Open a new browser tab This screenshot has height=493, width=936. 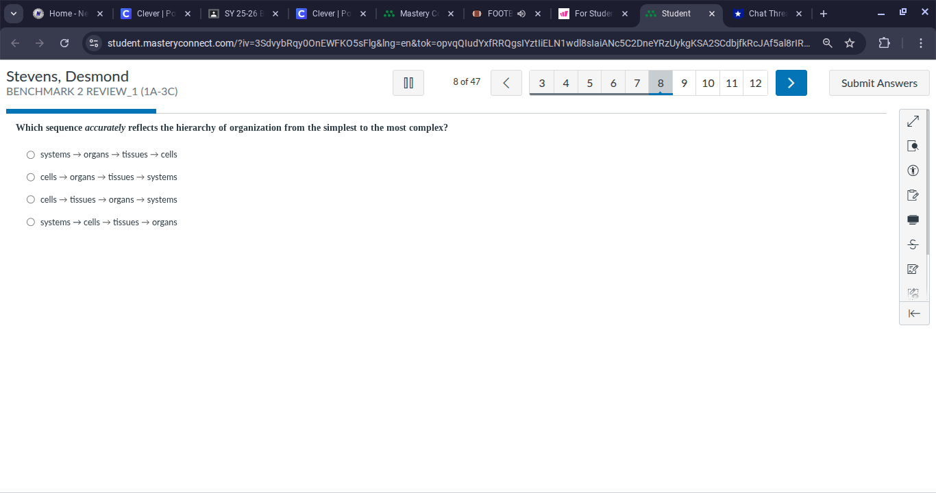[823, 14]
